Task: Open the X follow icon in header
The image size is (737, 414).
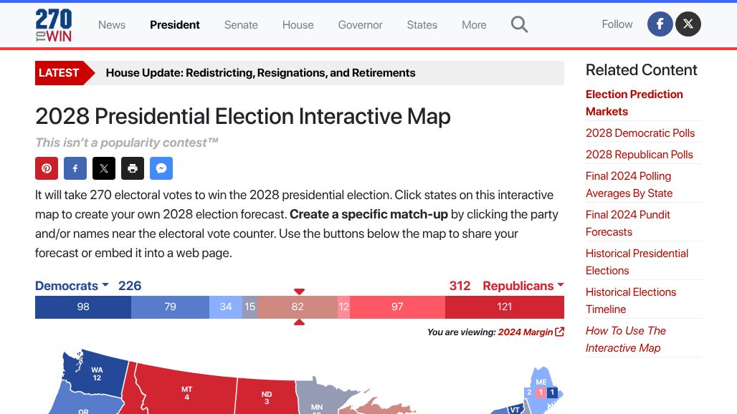Action: coord(688,24)
